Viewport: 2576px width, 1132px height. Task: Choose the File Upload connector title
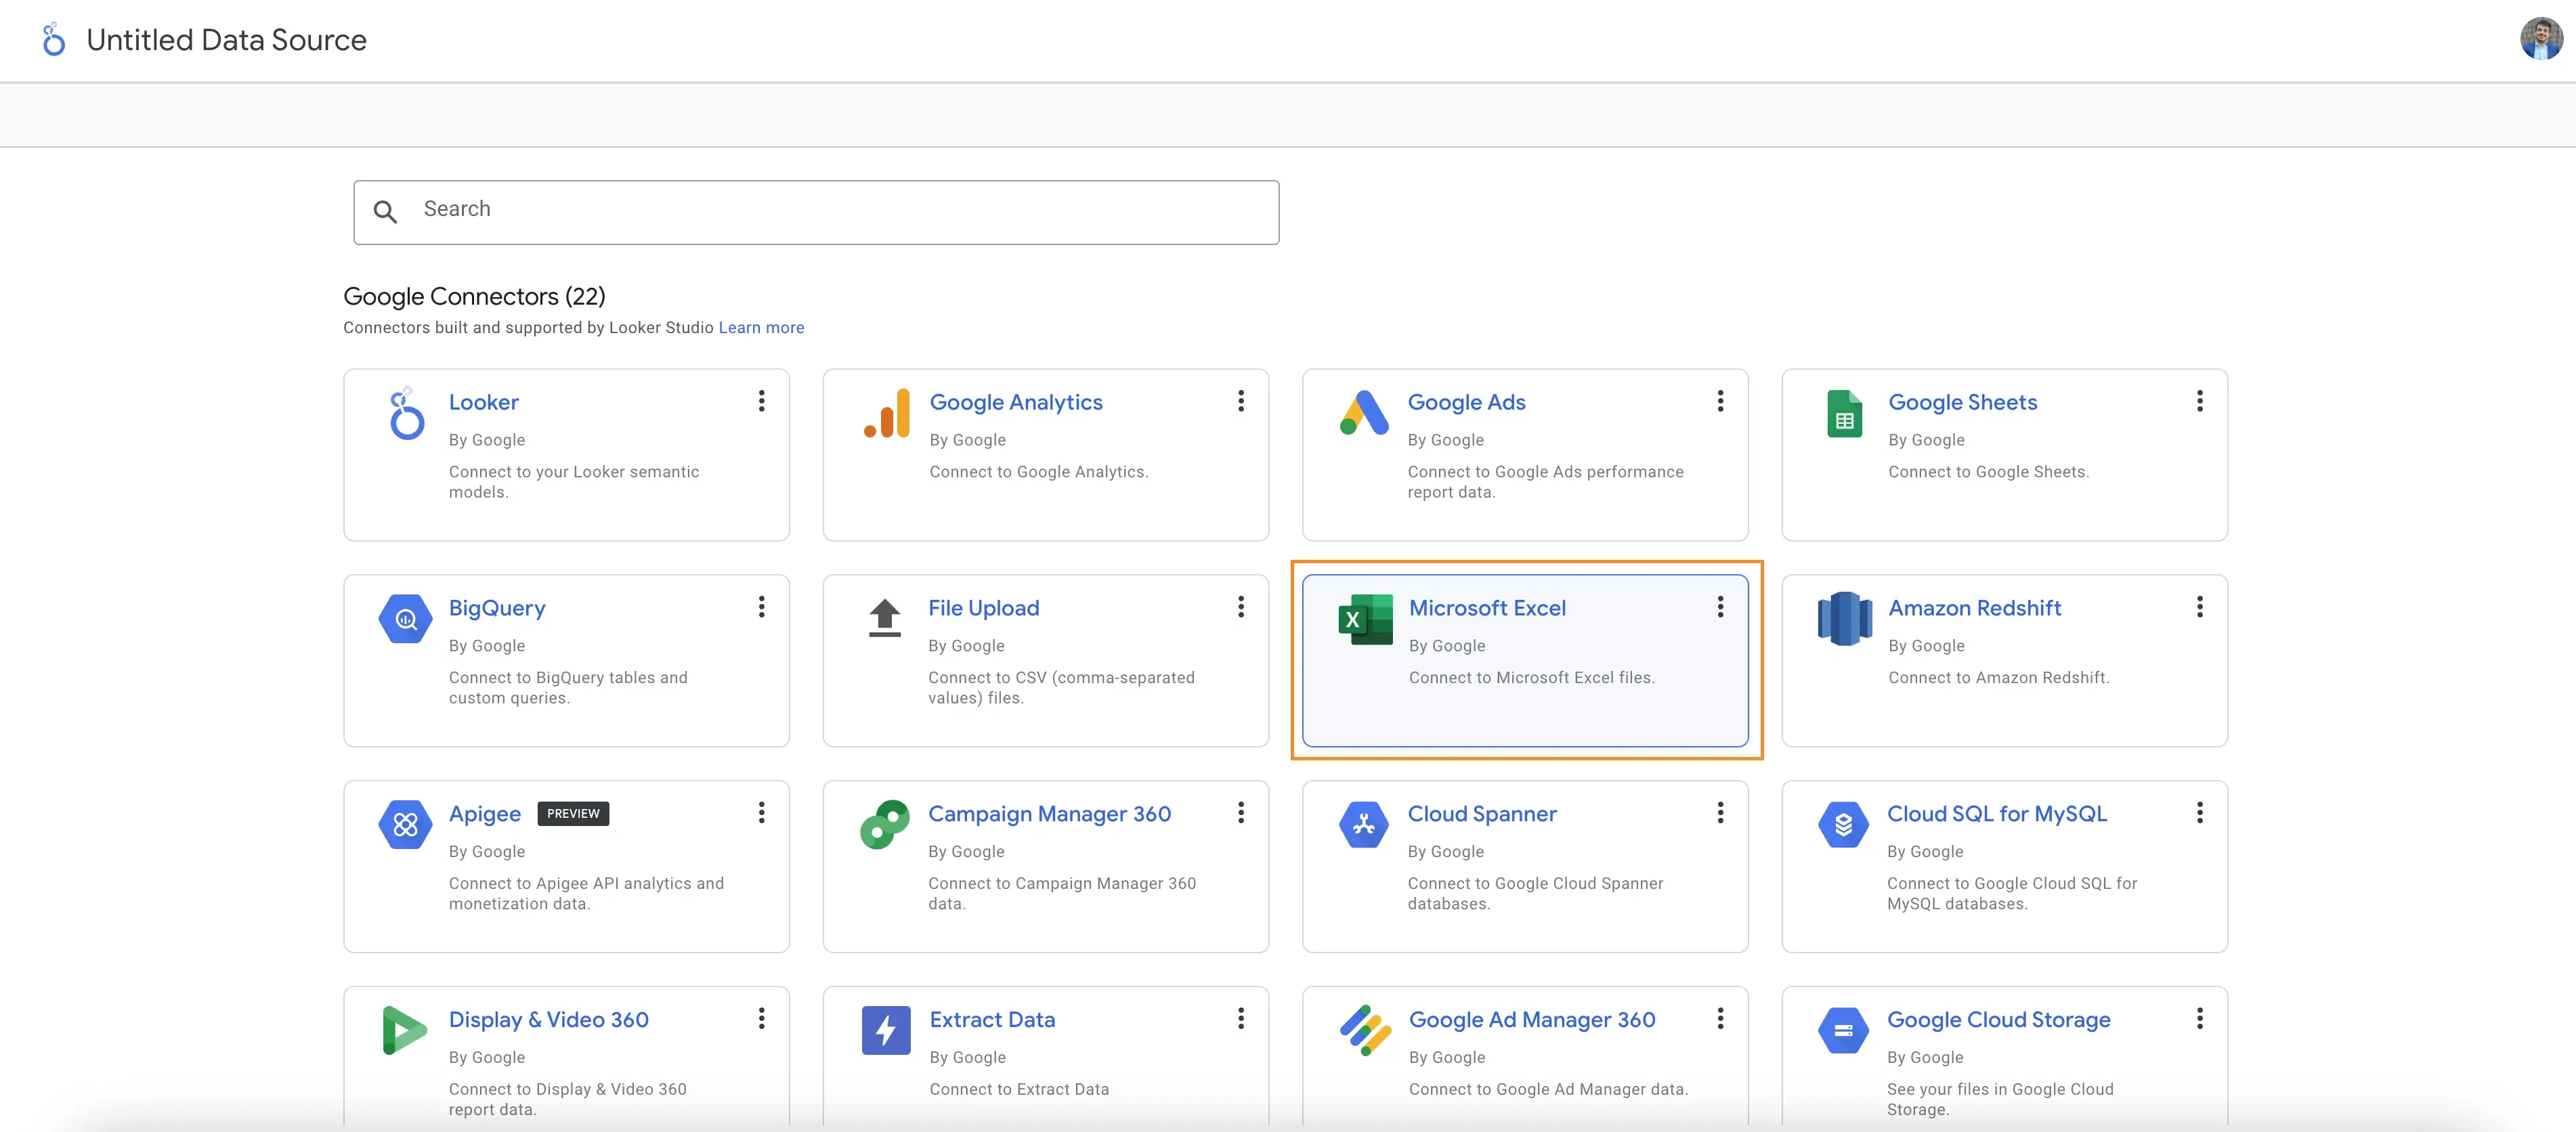coord(983,608)
